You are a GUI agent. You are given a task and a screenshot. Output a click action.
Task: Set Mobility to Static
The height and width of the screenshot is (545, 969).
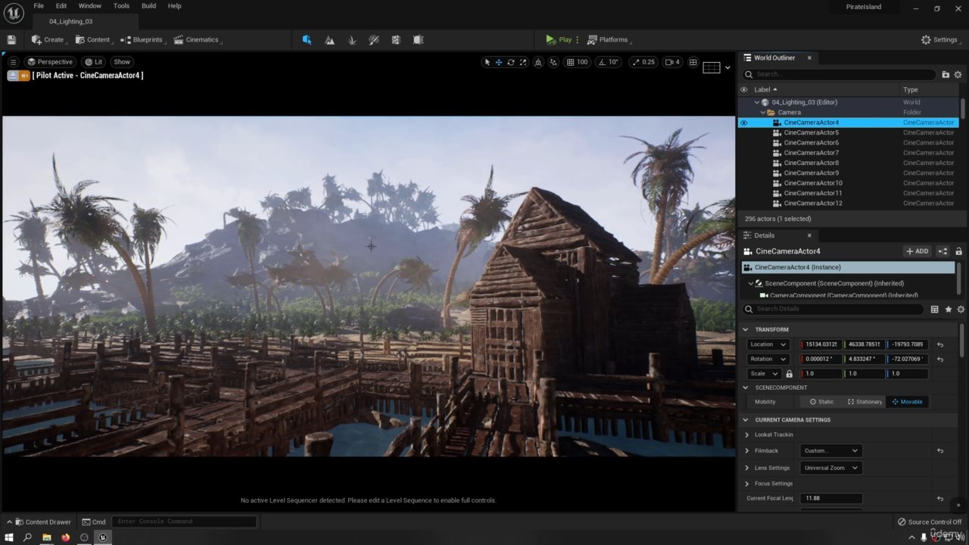(x=821, y=402)
